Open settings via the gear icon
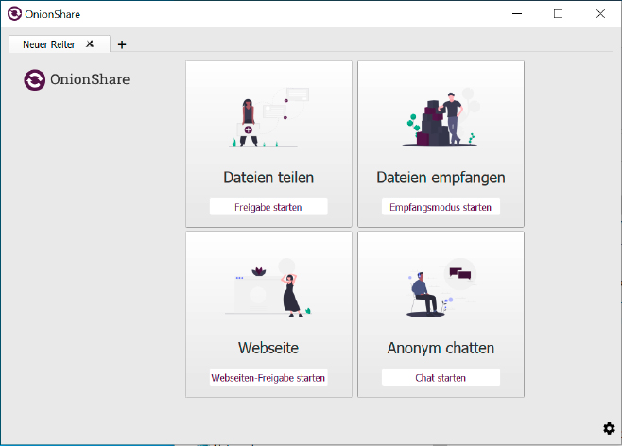 click(x=609, y=428)
